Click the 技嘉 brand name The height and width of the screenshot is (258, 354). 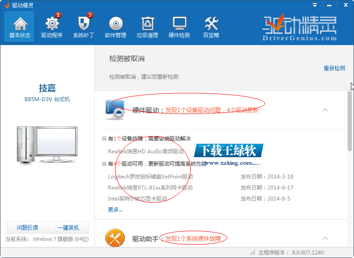47,88
